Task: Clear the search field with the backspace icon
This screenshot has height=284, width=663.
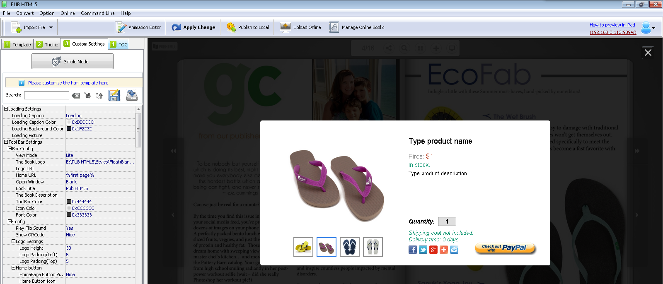Action: 76,96
